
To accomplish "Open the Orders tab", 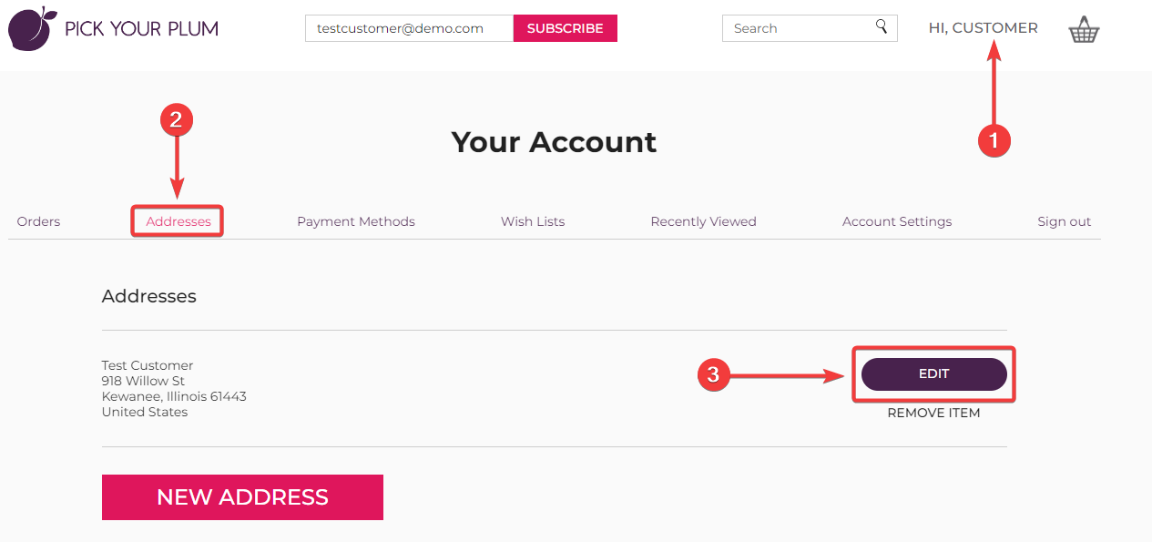I will pos(38,221).
